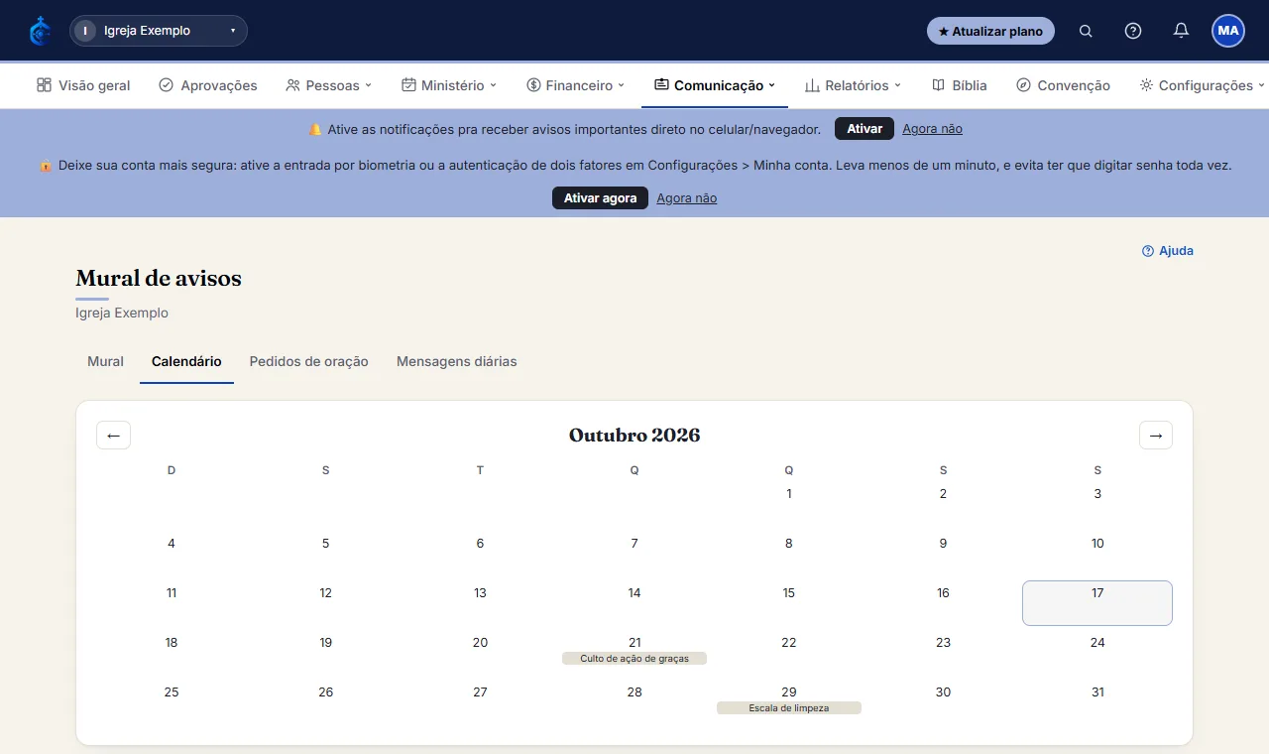Screen dimensions: 1269x754
Task: Select highlighted day 17 in calendar
Action: [1097, 603]
